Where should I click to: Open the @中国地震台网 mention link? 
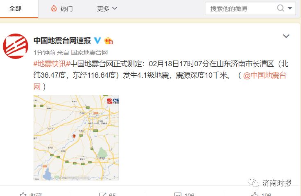(265, 75)
